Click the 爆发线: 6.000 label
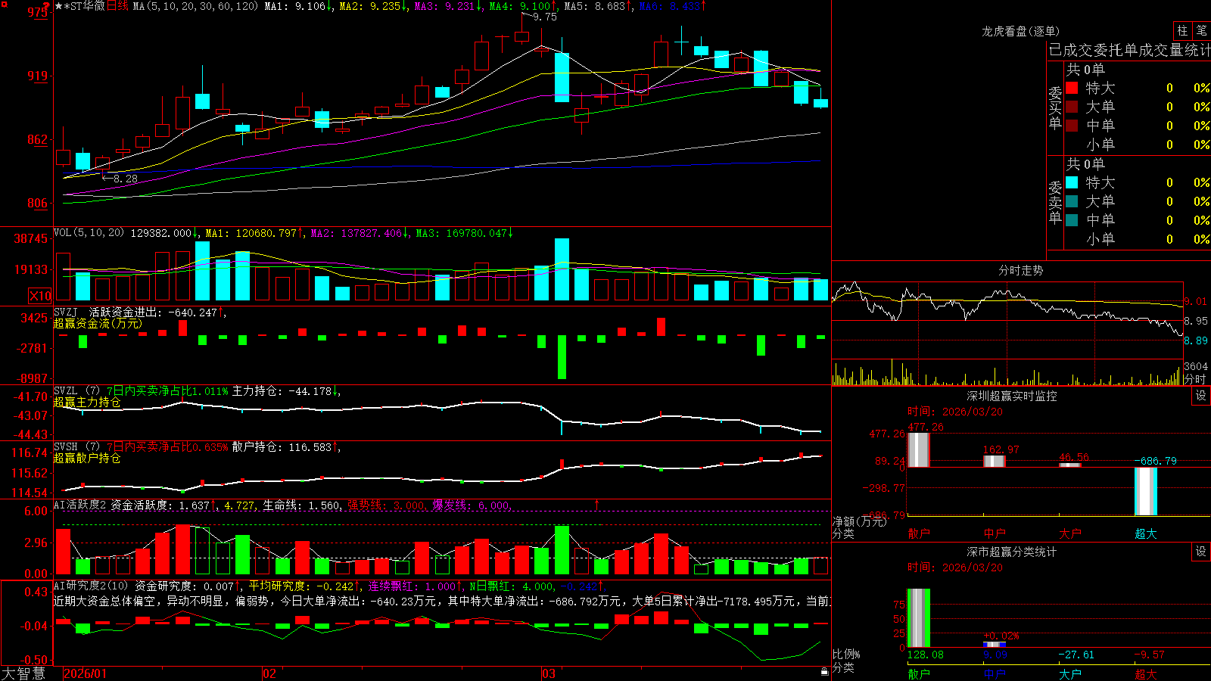Viewport: 1211px width, 681px height. 471,505
